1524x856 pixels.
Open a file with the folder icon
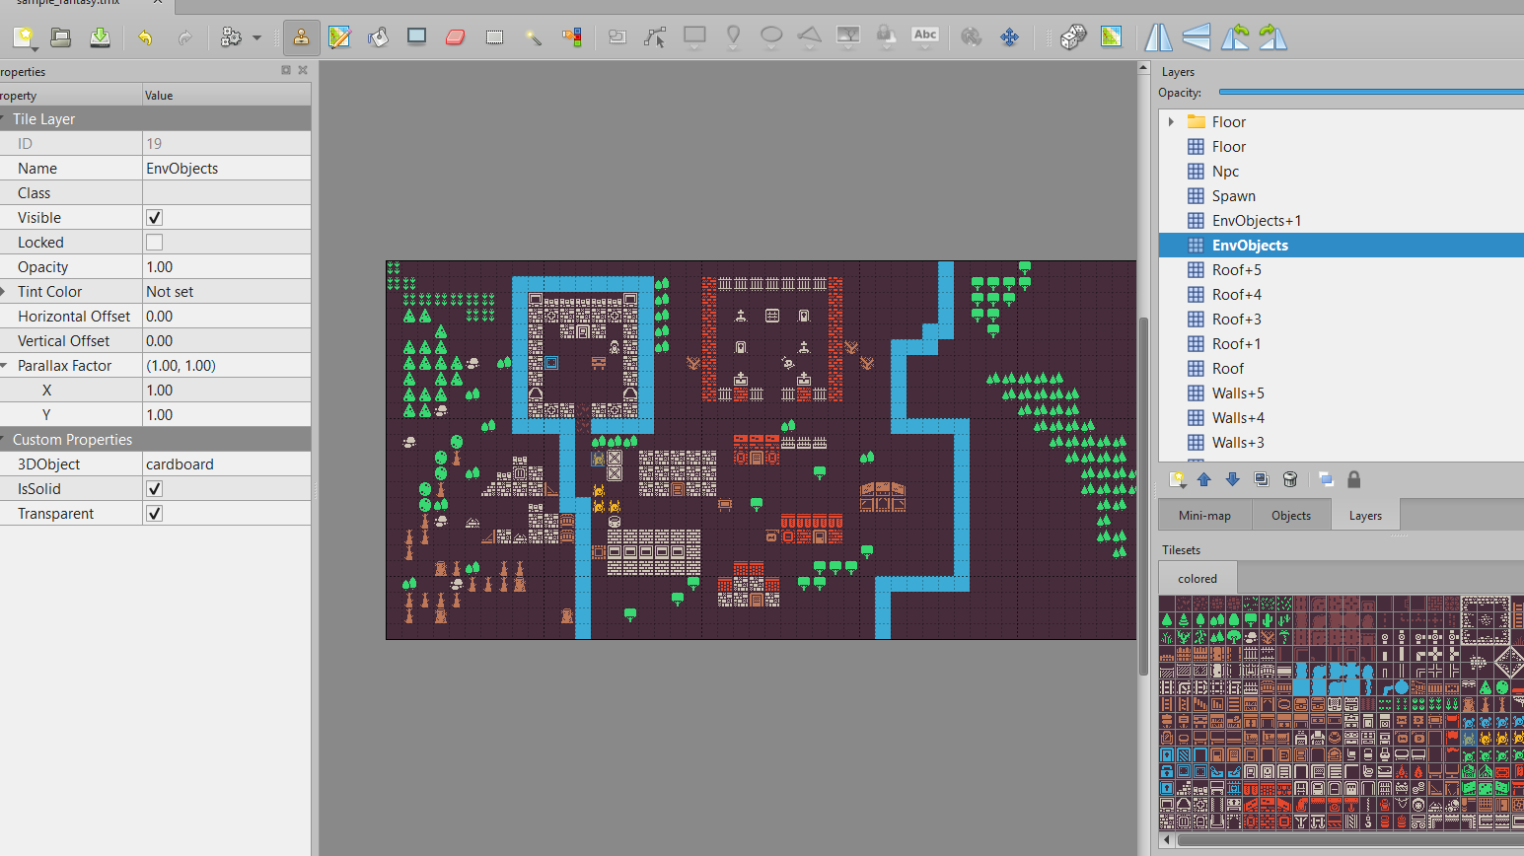pos(61,37)
